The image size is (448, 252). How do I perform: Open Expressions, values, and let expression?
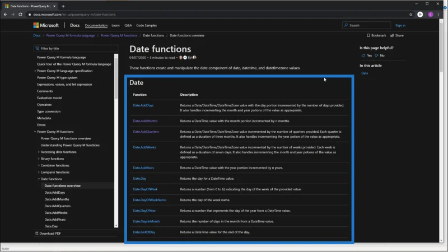coord(64,85)
